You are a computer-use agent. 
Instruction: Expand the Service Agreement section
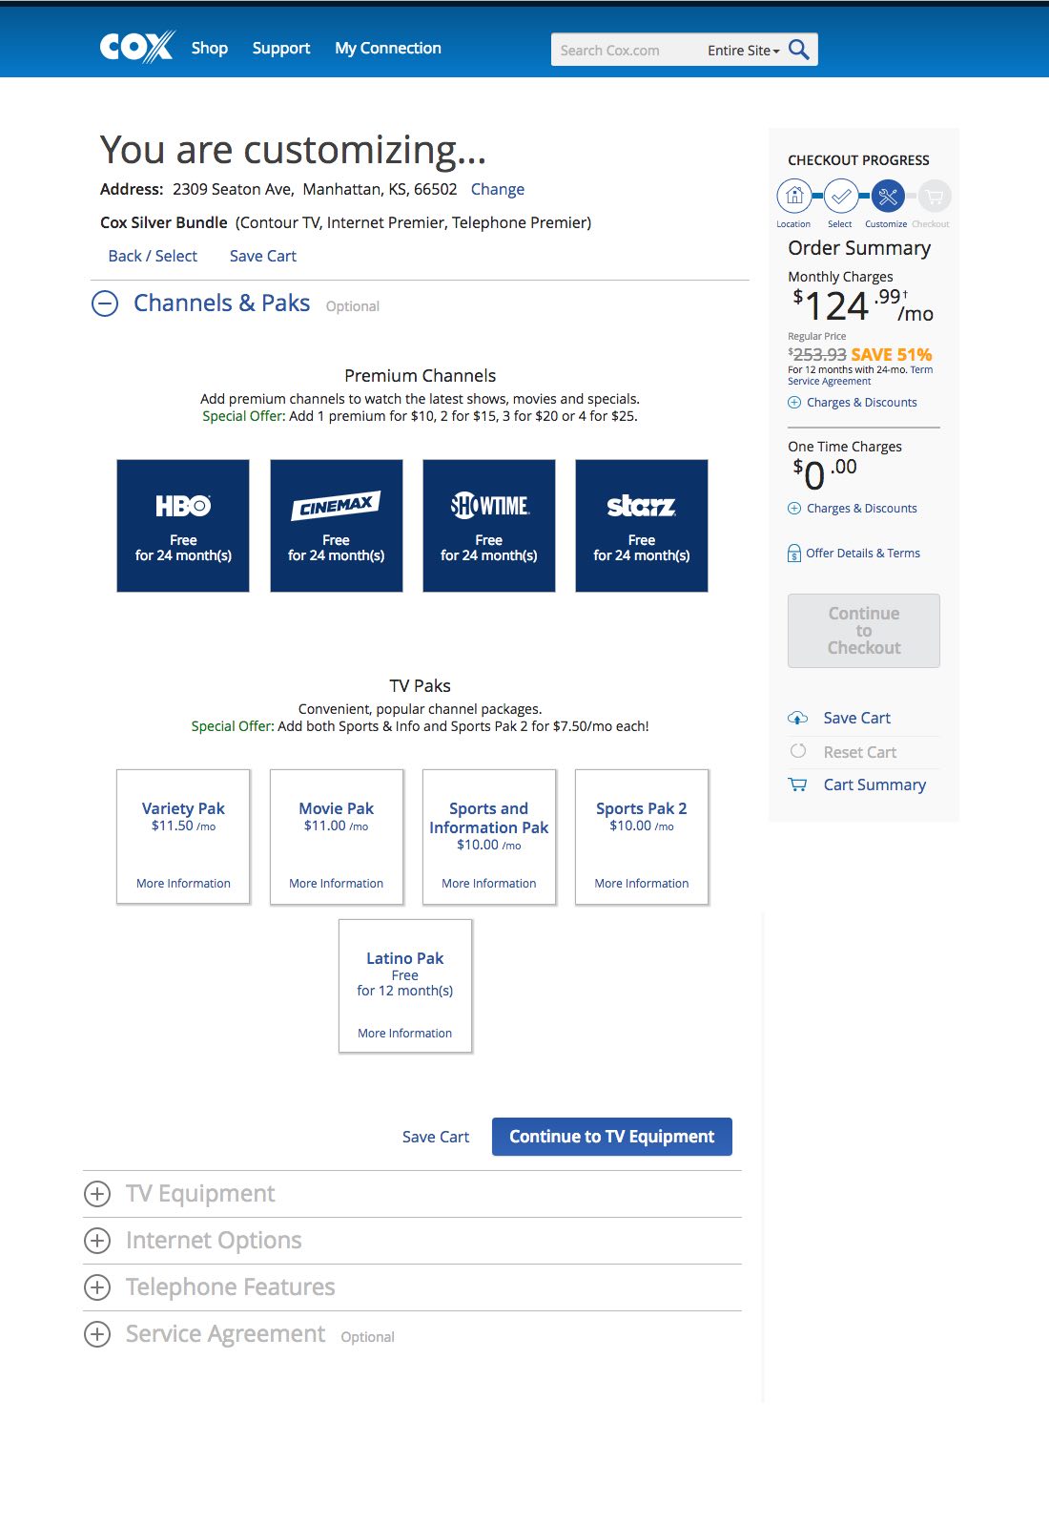click(97, 1334)
